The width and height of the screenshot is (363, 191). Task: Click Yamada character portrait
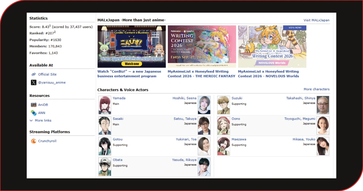tap(105, 105)
